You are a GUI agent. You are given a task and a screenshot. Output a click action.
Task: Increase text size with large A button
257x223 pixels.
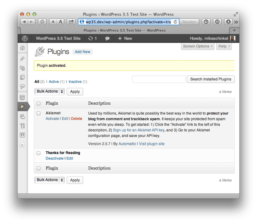(60, 22)
